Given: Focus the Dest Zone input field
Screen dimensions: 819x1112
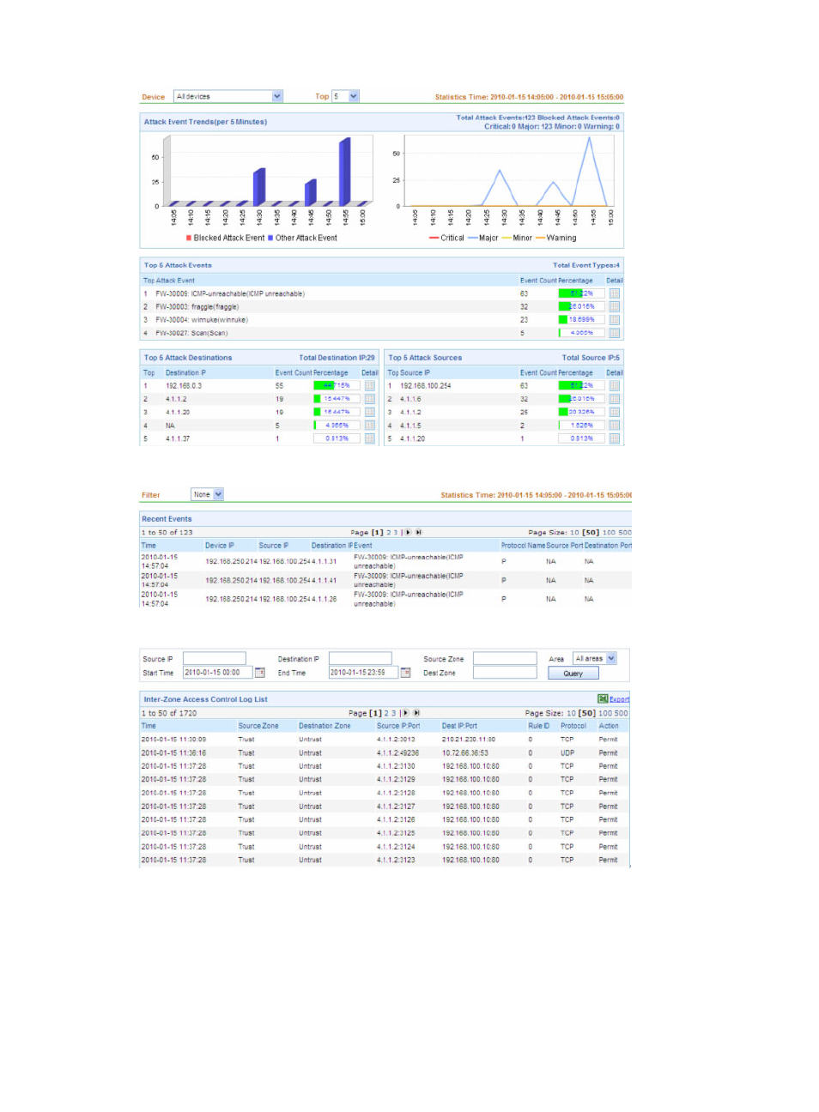Looking at the screenshot, I should [505, 673].
